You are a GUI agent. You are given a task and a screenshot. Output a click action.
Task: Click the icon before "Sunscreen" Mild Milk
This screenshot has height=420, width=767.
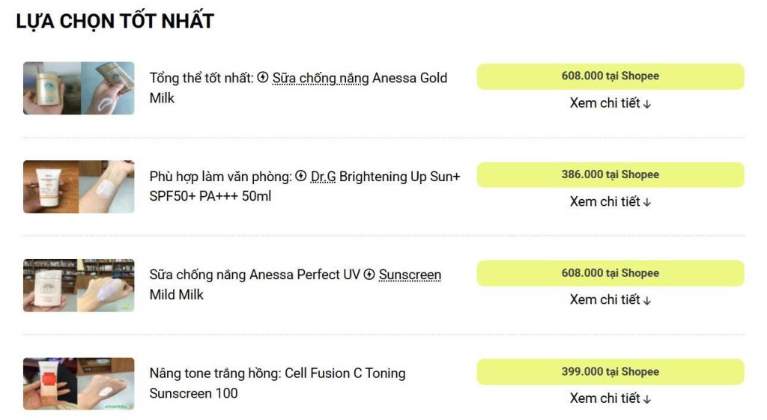tap(369, 275)
